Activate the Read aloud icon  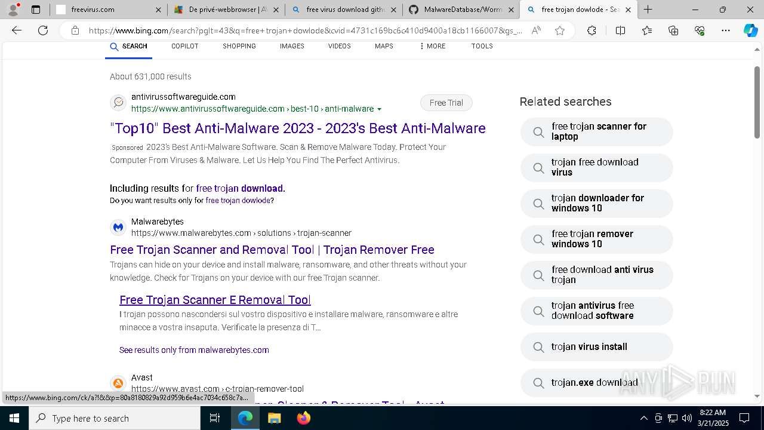pyautogui.click(x=536, y=30)
